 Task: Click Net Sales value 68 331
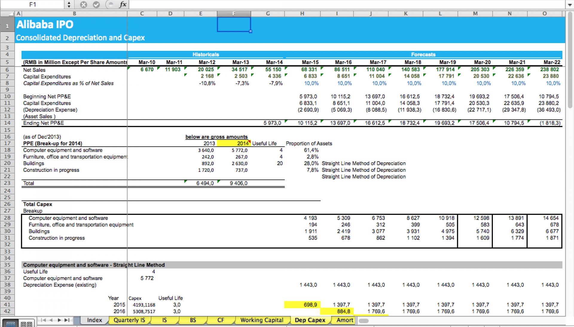[309, 69]
